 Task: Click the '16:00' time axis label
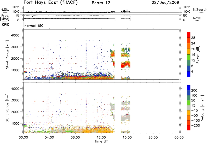click(x=127, y=138)
